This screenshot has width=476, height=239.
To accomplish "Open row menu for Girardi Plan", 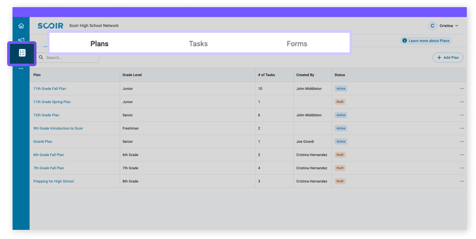I will [x=462, y=142].
